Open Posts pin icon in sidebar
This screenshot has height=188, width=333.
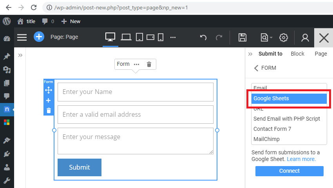pyautogui.click(x=7, y=56)
